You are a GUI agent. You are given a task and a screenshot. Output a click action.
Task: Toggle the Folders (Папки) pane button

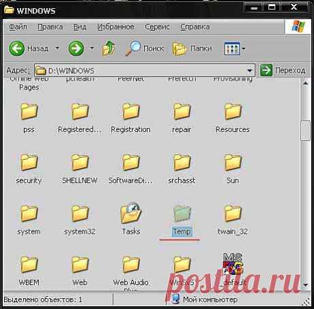pos(180,49)
